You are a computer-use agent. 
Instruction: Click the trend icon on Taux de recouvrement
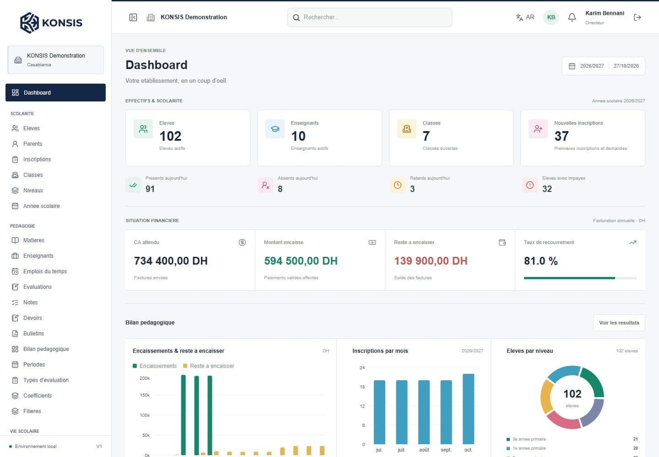[x=632, y=242]
